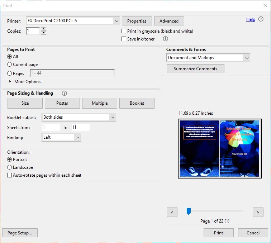The image size is (271, 243).
Task: Open Page Setup dialog
Action: tap(20, 233)
